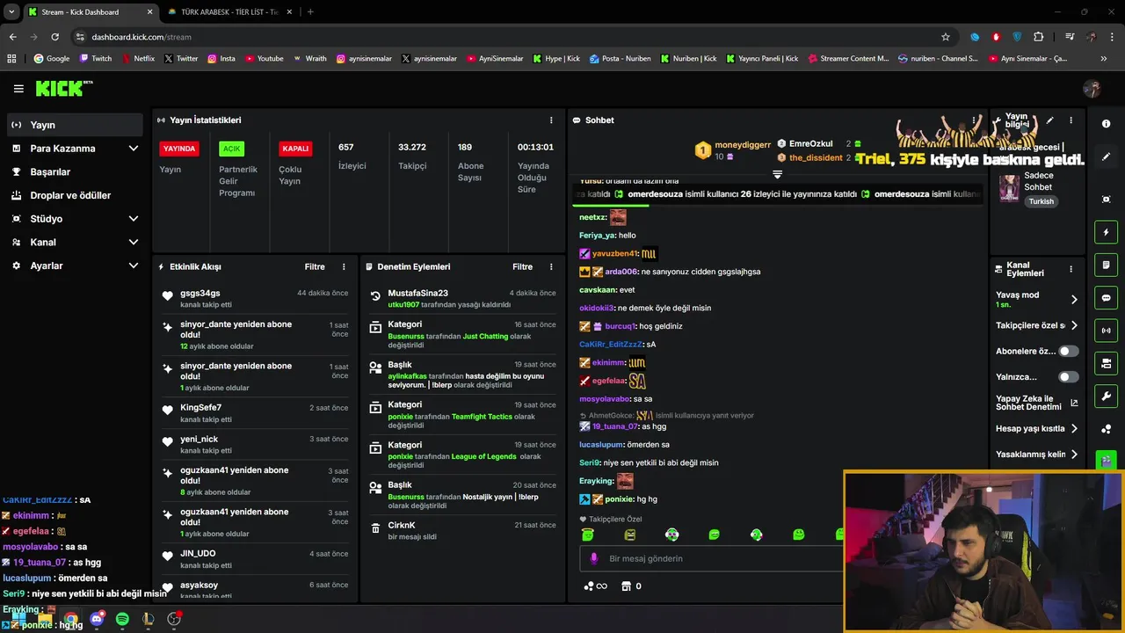Viewport: 1125px width, 633px height.
Task: Click the AÇIK partner program badge
Action: tap(231, 149)
